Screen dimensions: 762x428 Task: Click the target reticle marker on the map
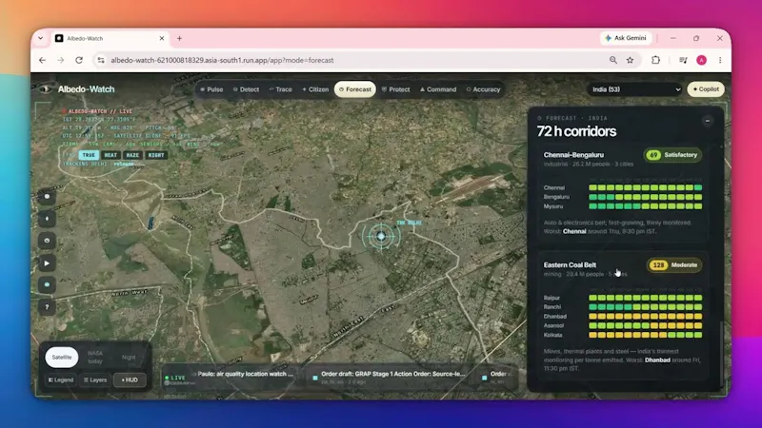point(381,236)
